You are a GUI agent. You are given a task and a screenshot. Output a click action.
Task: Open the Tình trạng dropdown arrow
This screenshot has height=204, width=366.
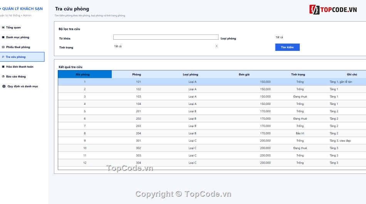click(217, 46)
